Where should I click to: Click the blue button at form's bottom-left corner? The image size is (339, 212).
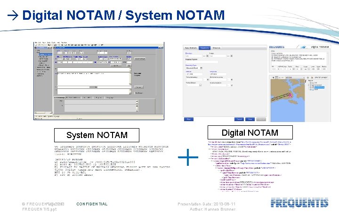(x=189, y=119)
